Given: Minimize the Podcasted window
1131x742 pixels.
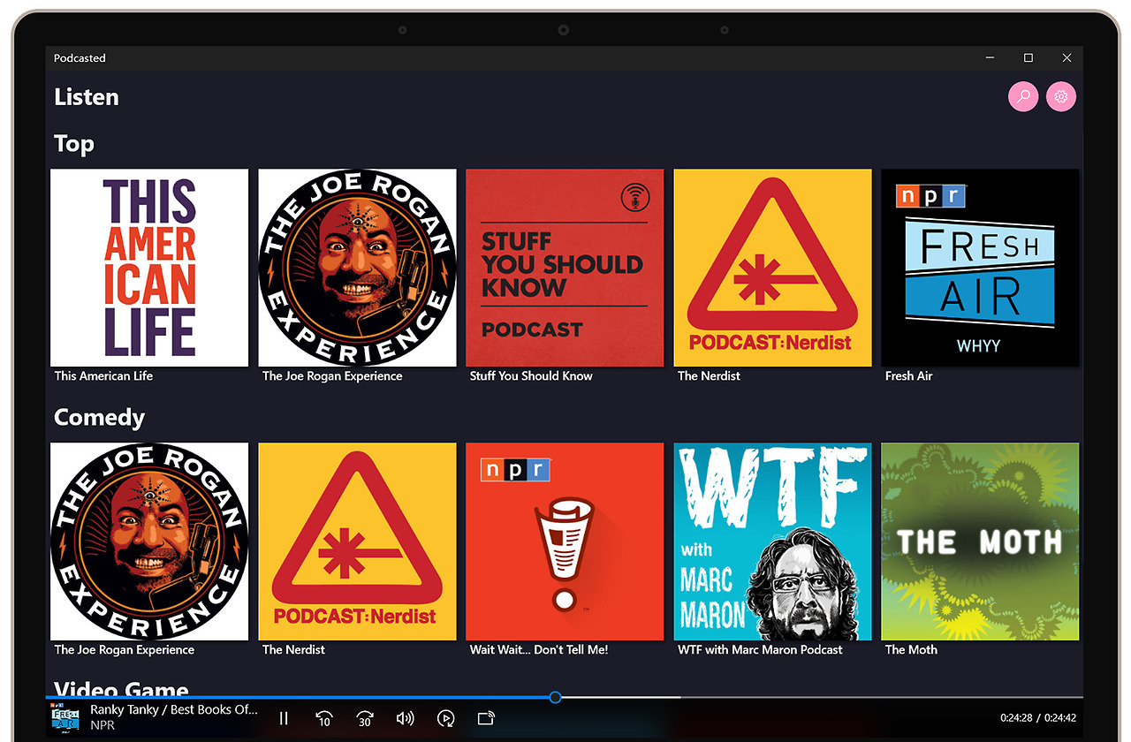Looking at the screenshot, I should tap(990, 58).
